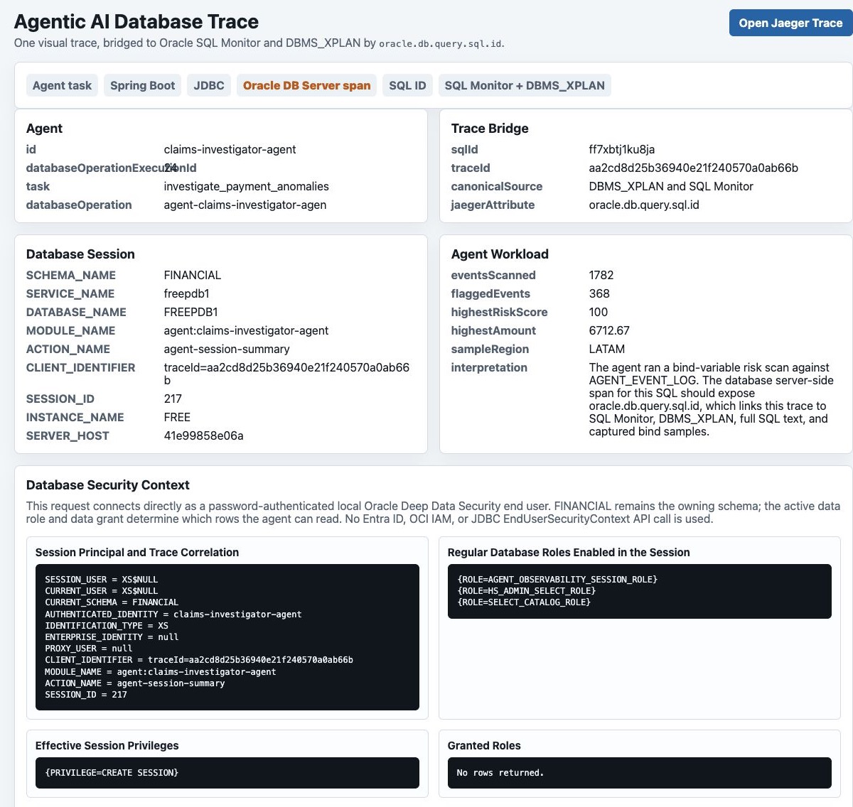
Task: Select the Oracle DB Server span pill
Action: coord(306,85)
